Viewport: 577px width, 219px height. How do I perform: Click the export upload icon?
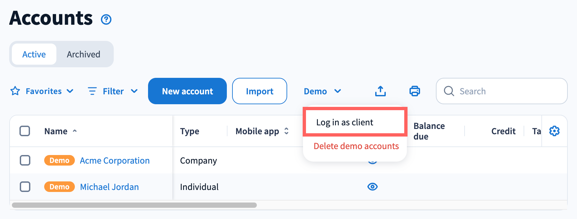pyautogui.click(x=380, y=91)
